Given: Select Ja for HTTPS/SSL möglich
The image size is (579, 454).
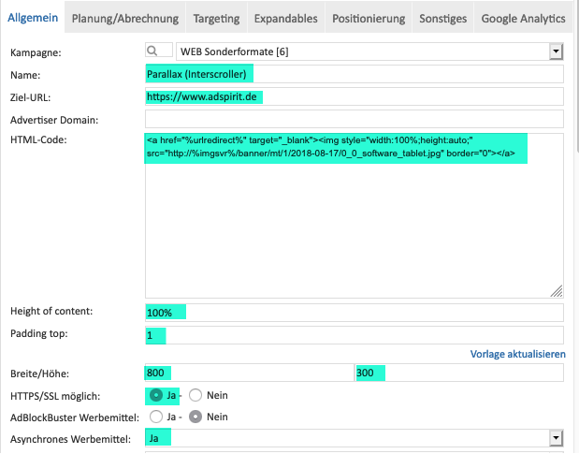Looking at the screenshot, I should click(156, 396).
